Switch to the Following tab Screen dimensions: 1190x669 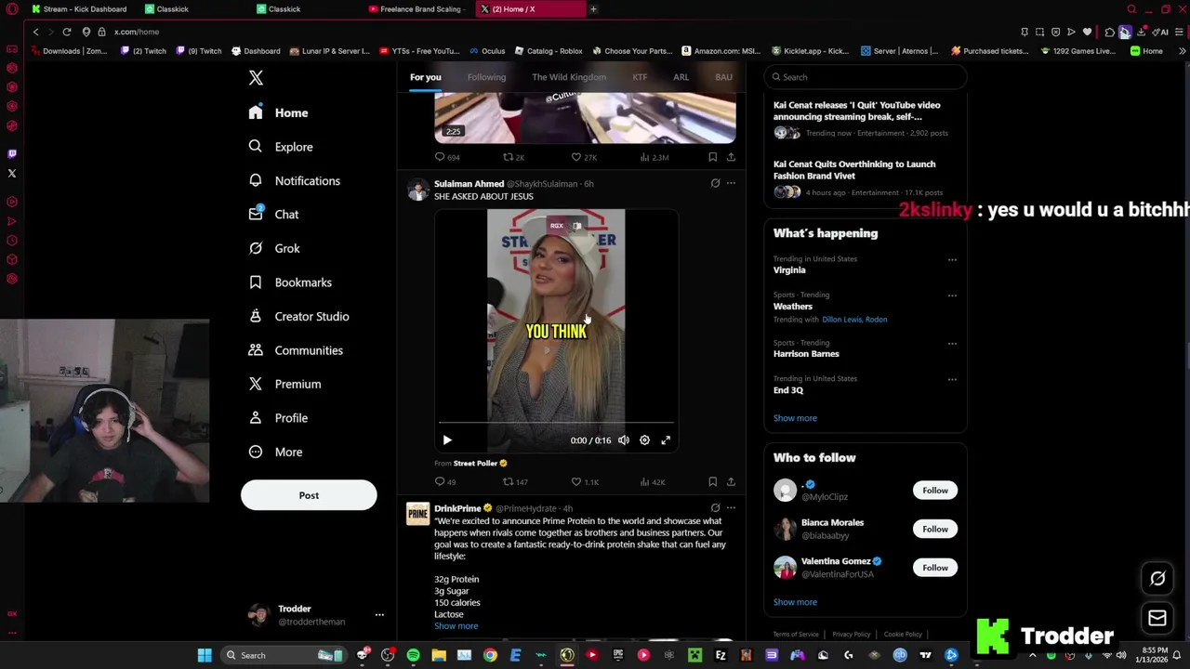[486, 77]
